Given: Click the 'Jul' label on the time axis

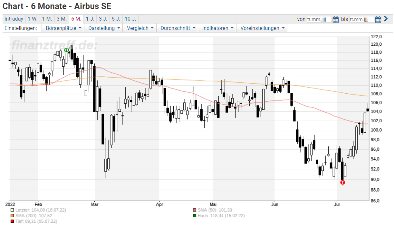Looking at the screenshot, I should tap(337, 204).
